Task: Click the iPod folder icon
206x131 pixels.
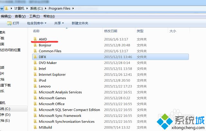Action: (35, 80)
